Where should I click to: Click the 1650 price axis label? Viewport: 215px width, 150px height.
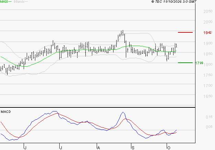(x=208, y=96)
